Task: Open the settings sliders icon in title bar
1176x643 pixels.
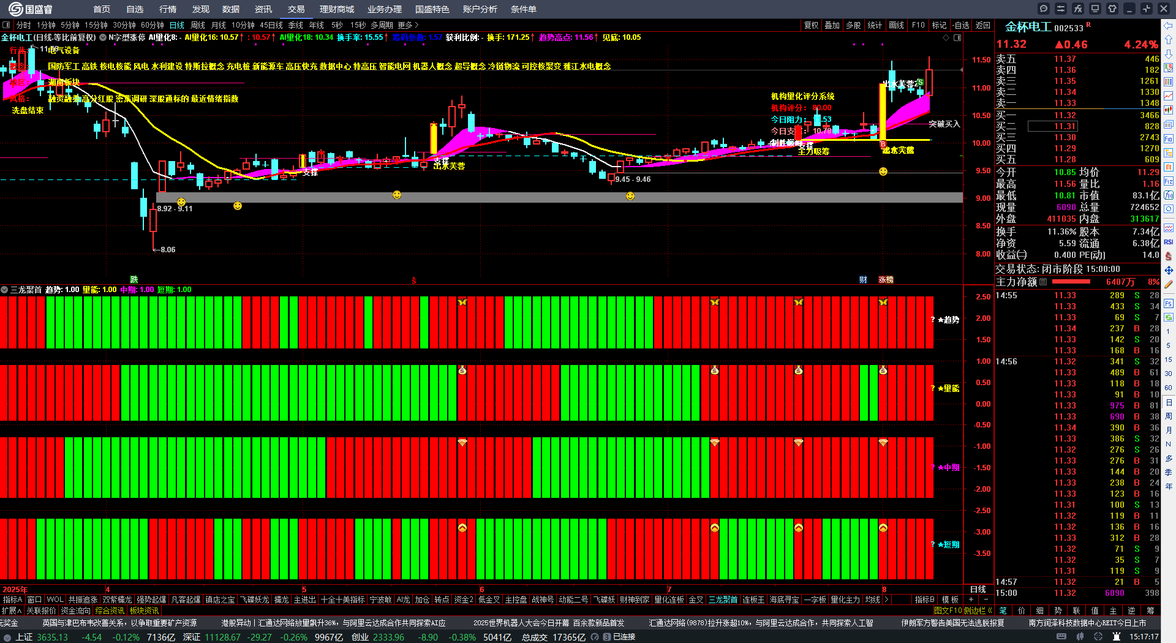Action: coord(1061,9)
